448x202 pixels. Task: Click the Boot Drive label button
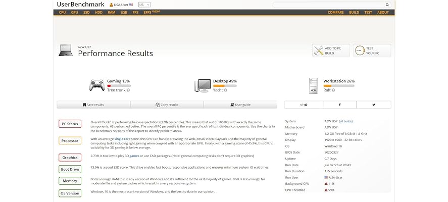[70, 170]
